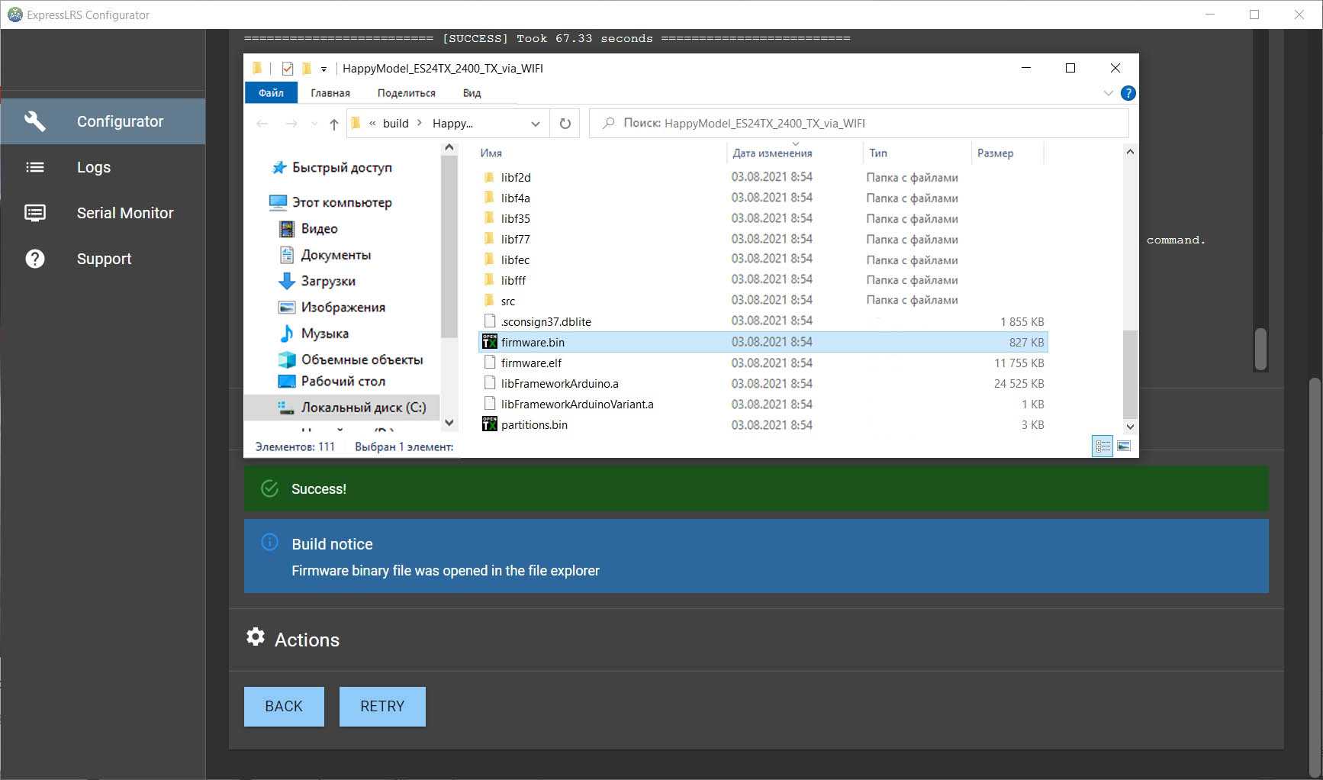Toggle the properties checkmark in quick access toolbar
This screenshot has height=780, width=1323.
pos(288,69)
